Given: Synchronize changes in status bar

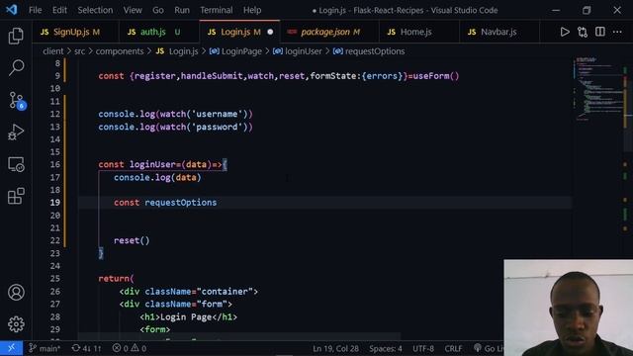Looking at the screenshot, I should point(86,348).
